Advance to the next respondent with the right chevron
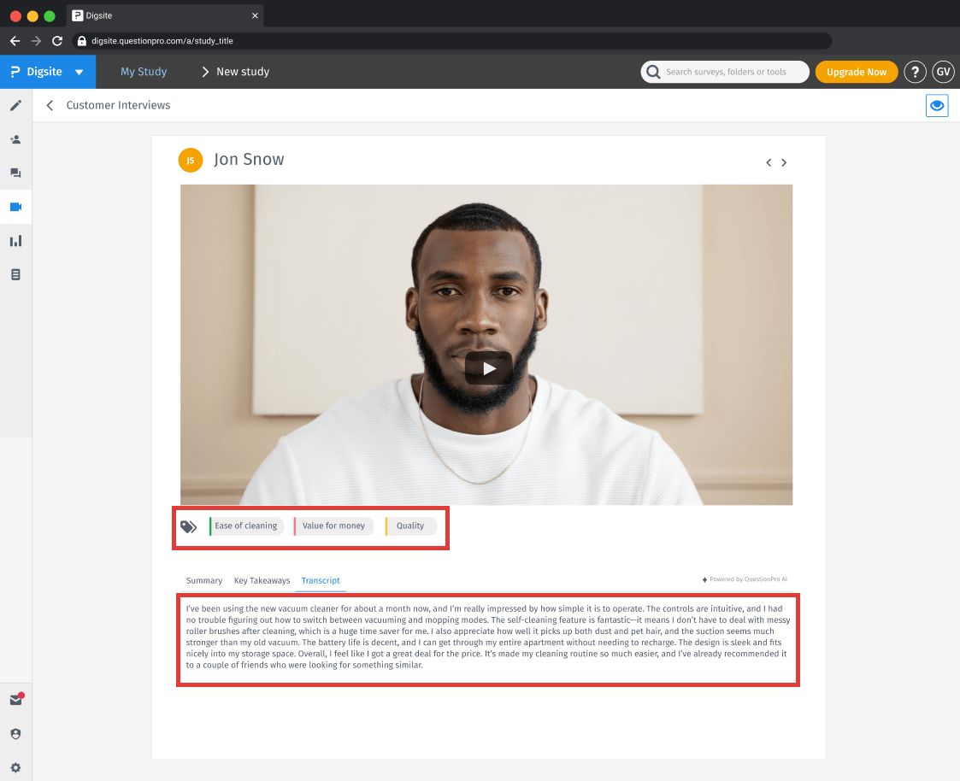Viewport: 960px width, 781px height. pos(784,161)
